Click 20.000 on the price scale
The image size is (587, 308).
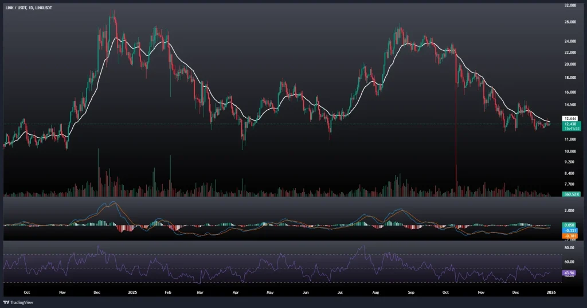click(570, 64)
